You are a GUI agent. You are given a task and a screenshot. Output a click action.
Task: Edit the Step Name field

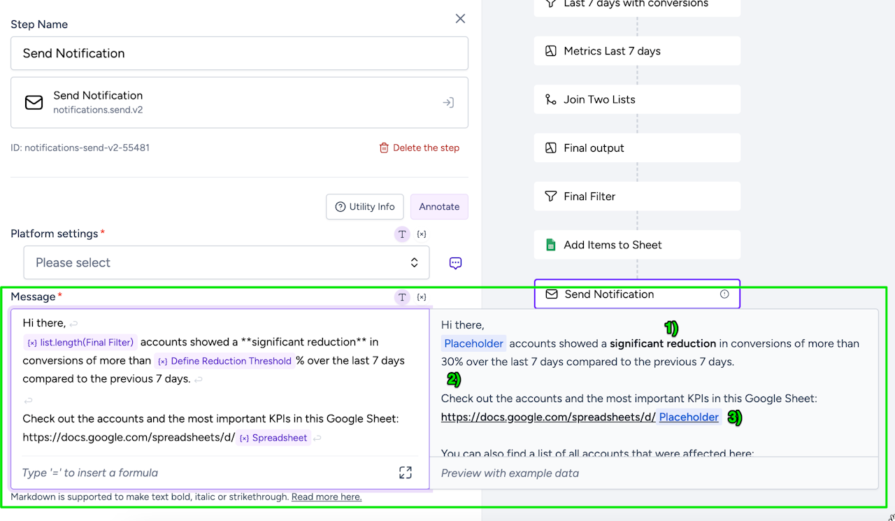pos(239,53)
